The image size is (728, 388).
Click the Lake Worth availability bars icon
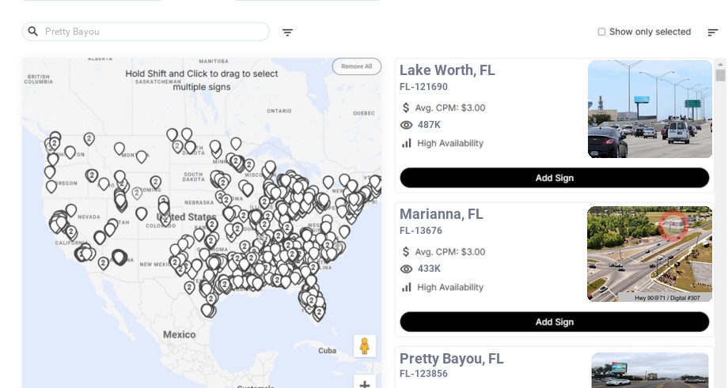[407, 143]
